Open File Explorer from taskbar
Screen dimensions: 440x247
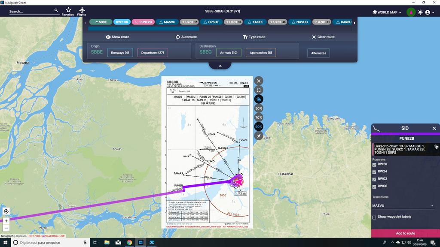[x=107, y=243]
